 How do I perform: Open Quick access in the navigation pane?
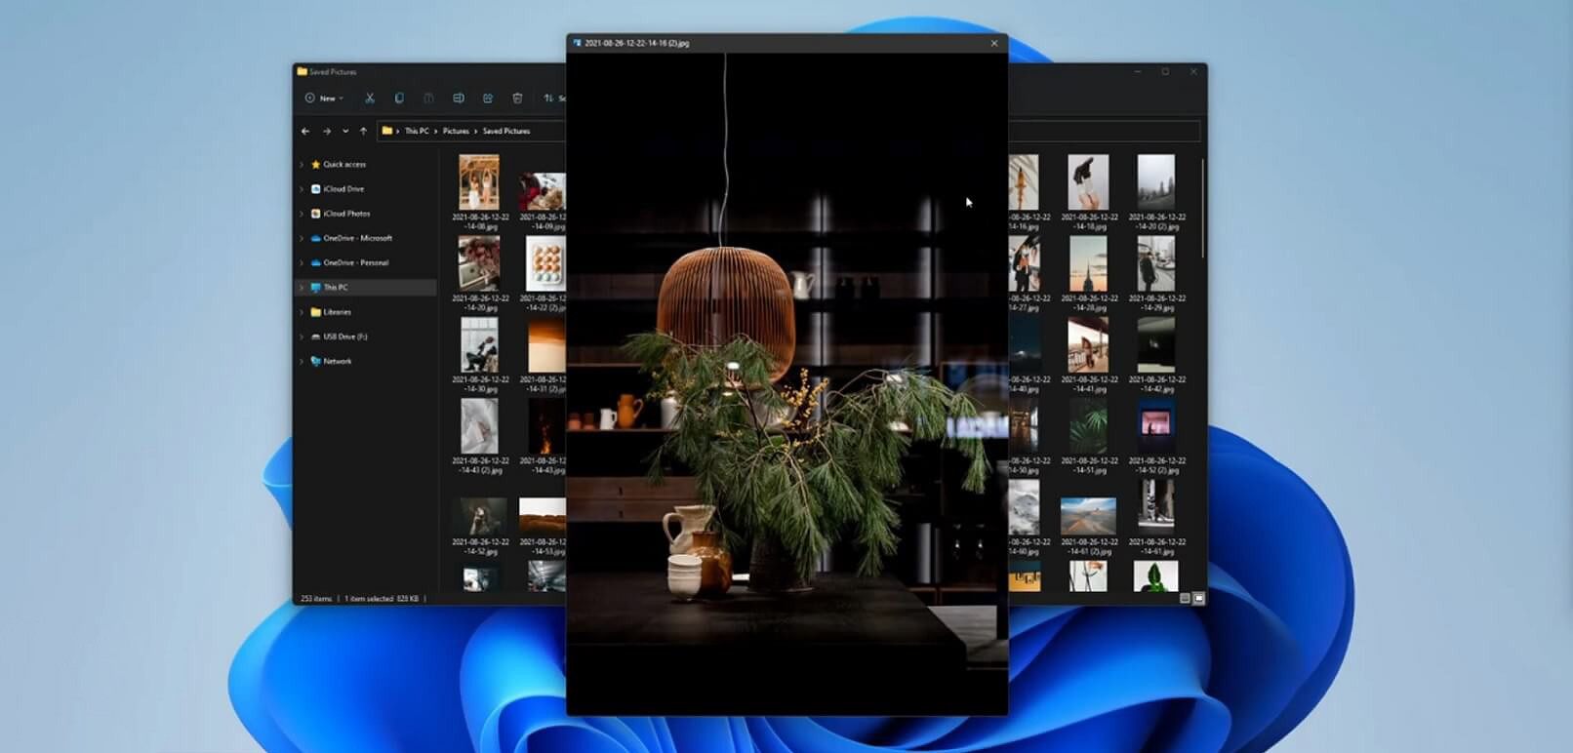[344, 165]
